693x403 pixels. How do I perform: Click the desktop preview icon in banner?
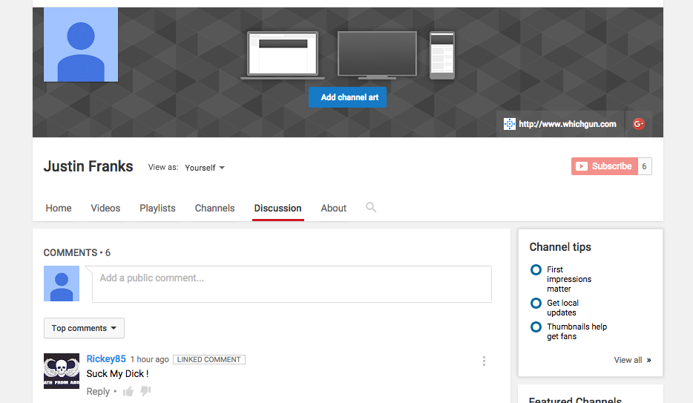[x=283, y=55]
